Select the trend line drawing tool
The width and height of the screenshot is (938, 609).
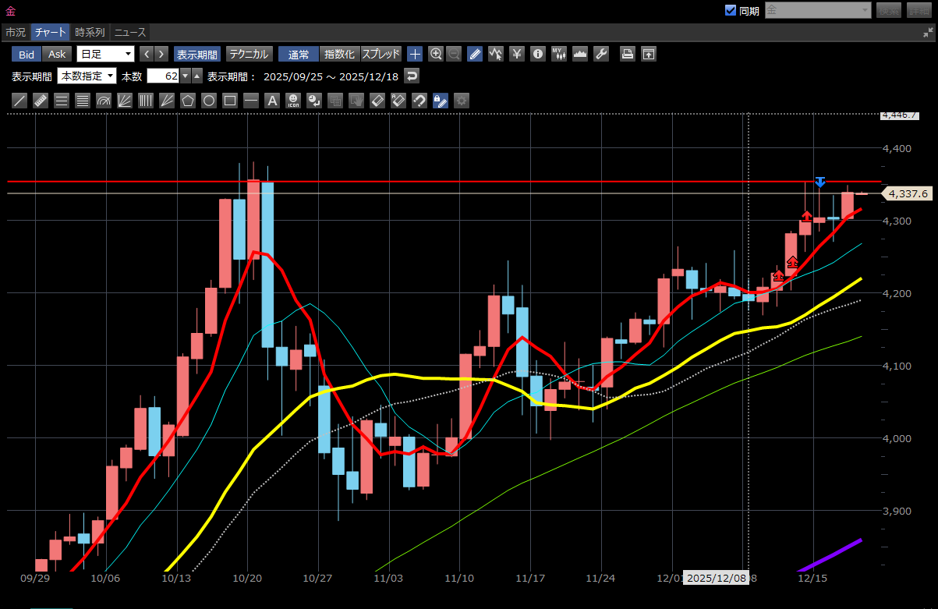20,101
